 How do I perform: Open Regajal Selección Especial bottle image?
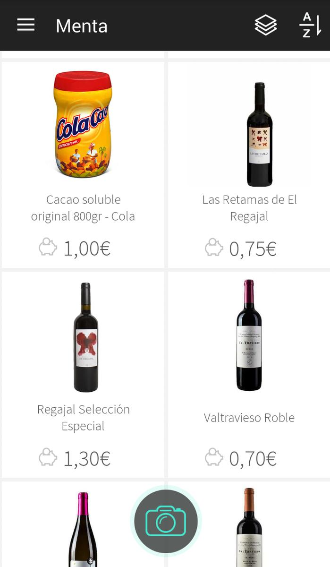[x=86, y=337]
